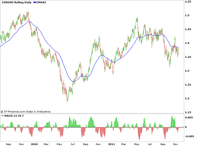197x147 pixels.
Task: Click the 2010 year label on time axis
Action: tap(34, 144)
